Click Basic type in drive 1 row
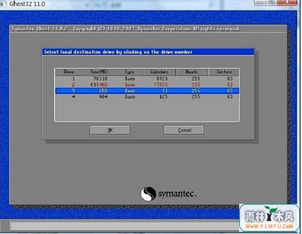The image size is (302, 234). (130, 78)
